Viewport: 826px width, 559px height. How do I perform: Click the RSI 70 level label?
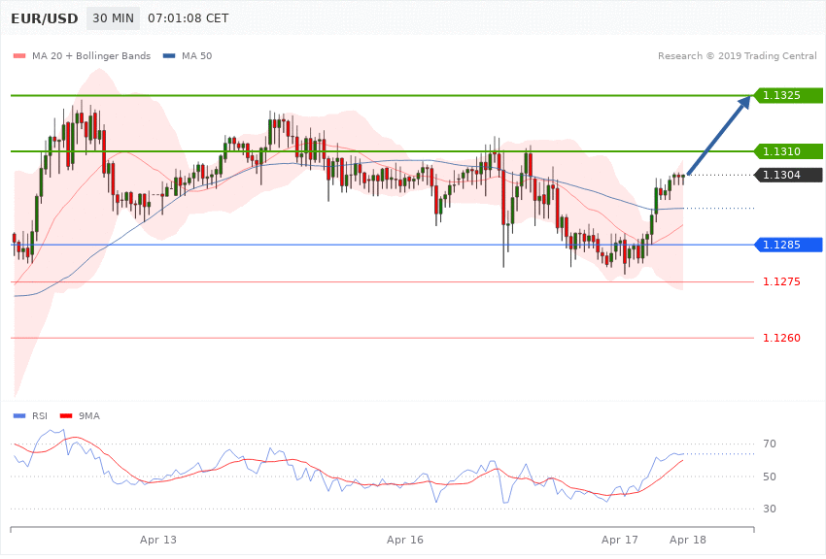(770, 444)
